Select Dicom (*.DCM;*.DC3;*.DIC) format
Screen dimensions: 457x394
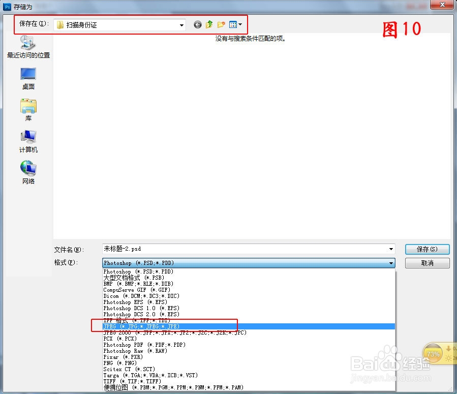pyautogui.click(x=249, y=296)
